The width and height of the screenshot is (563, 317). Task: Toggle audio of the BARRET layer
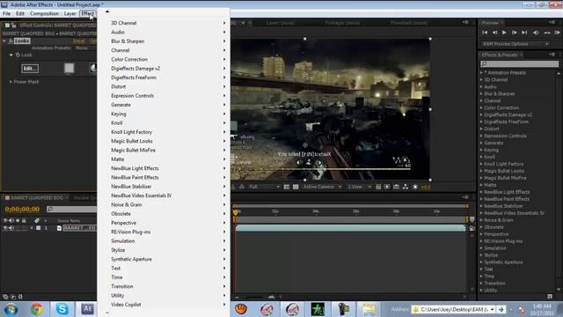(11, 228)
